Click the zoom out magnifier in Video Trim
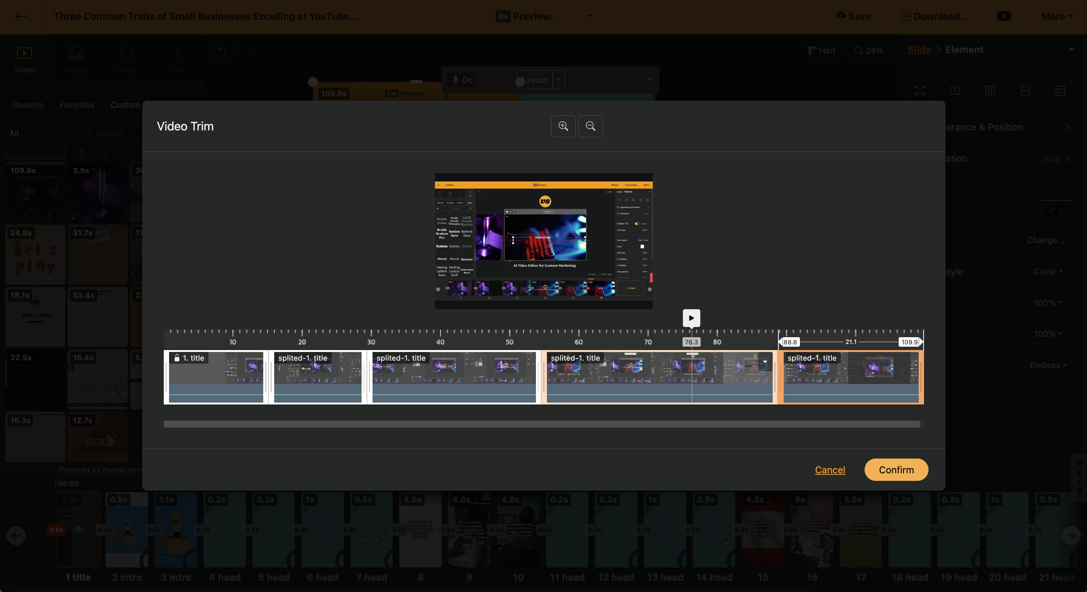Screen dimensions: 1087x592 pyautogui.click(x=590, y=126)
